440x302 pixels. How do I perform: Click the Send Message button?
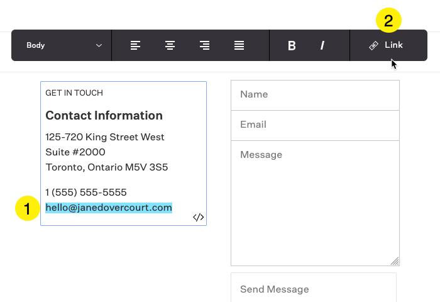tap(314, 288)
